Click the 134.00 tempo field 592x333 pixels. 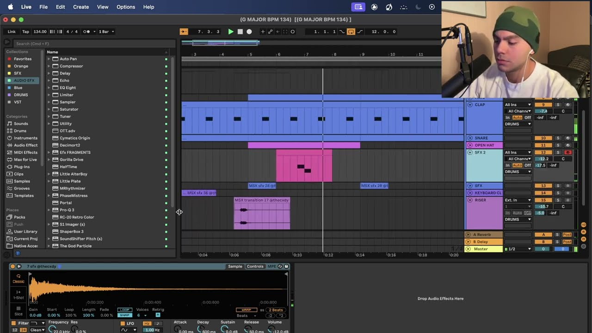[40, 31]
